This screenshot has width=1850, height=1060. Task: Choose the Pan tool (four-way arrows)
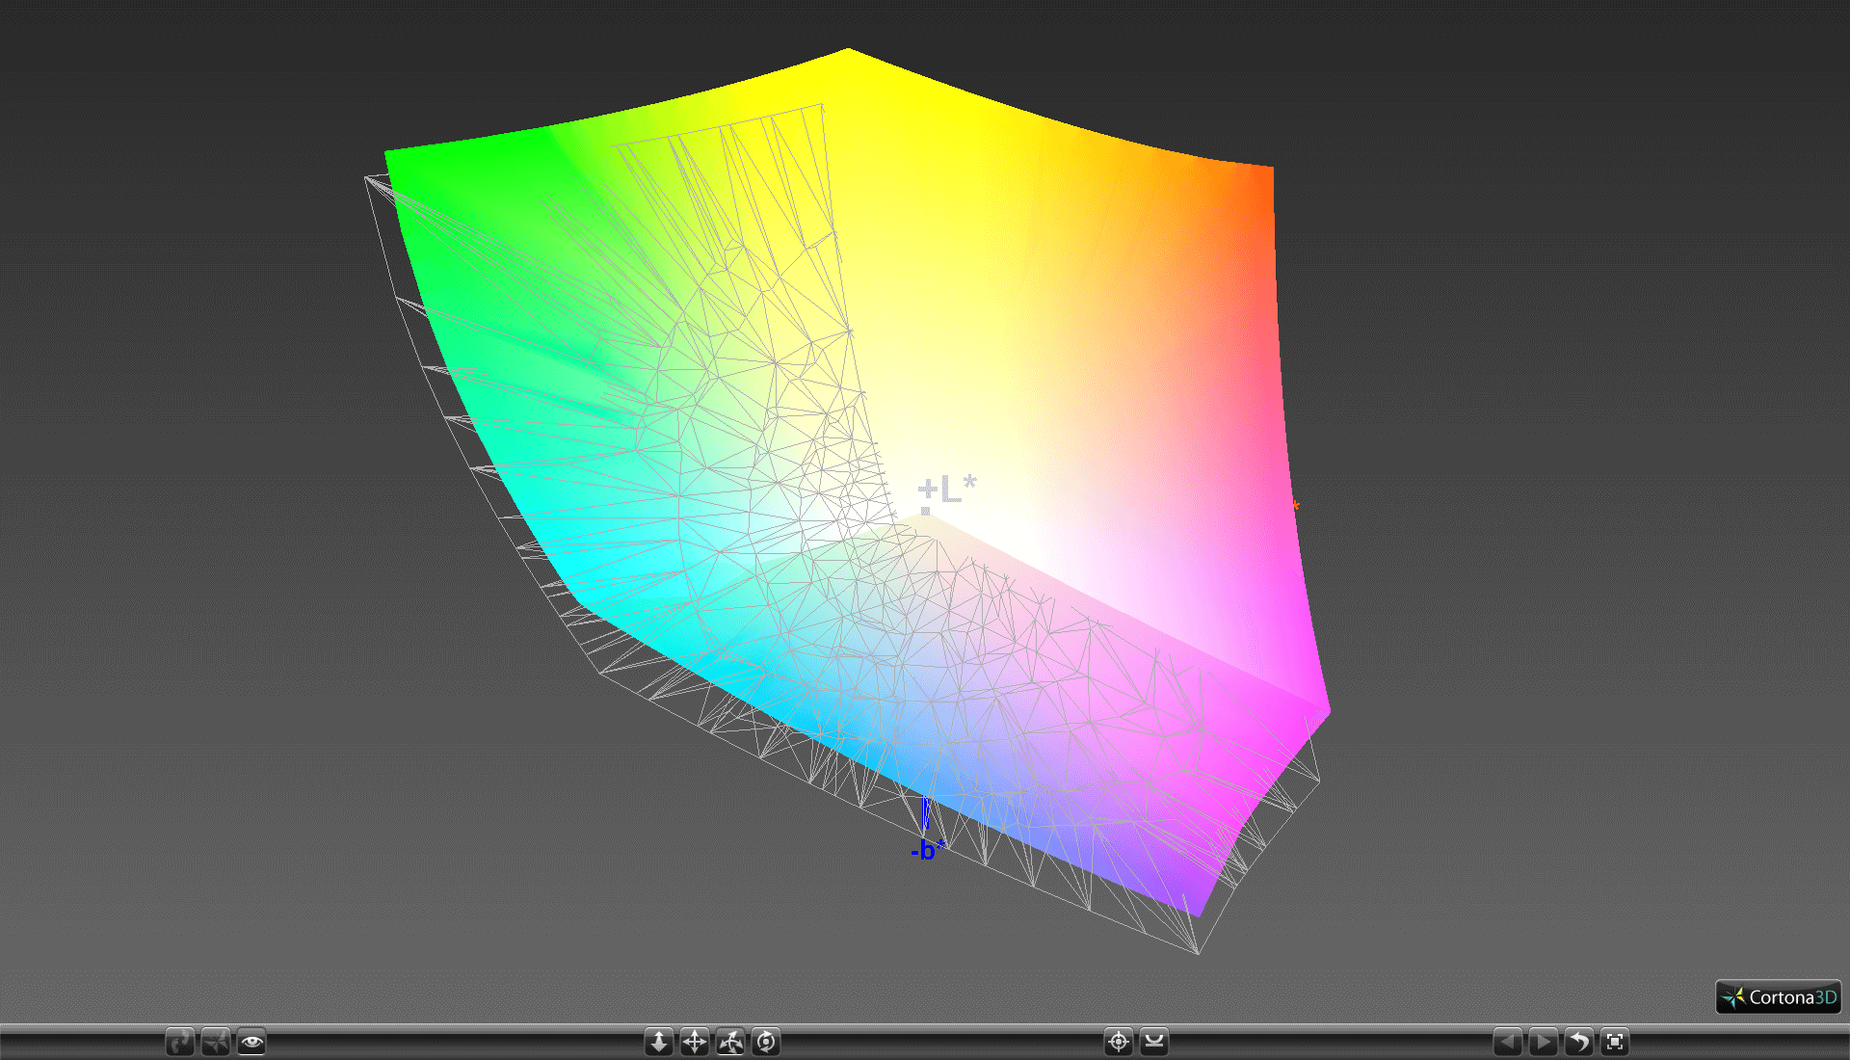[x=695, y=1042]
